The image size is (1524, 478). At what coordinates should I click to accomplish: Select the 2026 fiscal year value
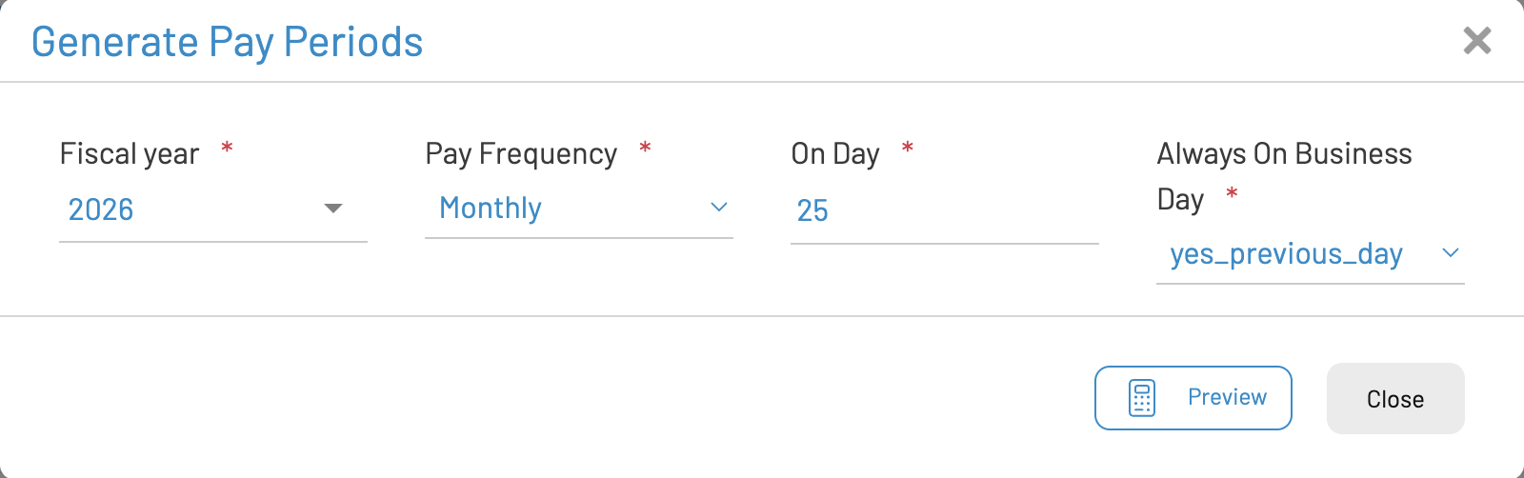[x=101, y=209]
